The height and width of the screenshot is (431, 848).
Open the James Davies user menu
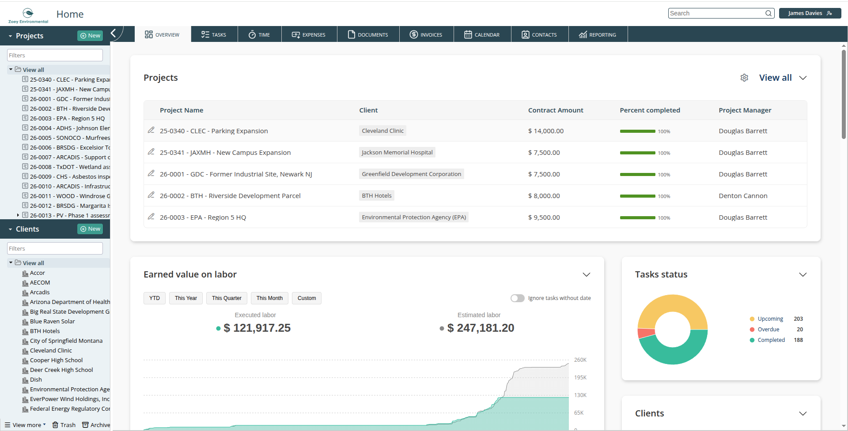[810, 13]
